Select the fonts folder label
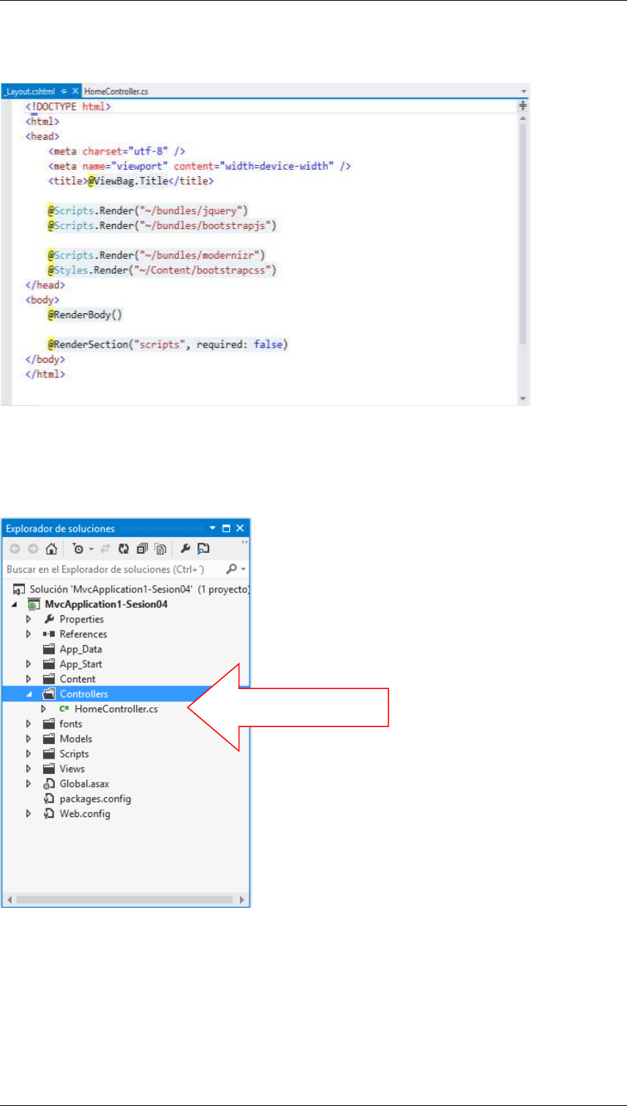Viewport: 627px width, 1106px height. point(71,724)
